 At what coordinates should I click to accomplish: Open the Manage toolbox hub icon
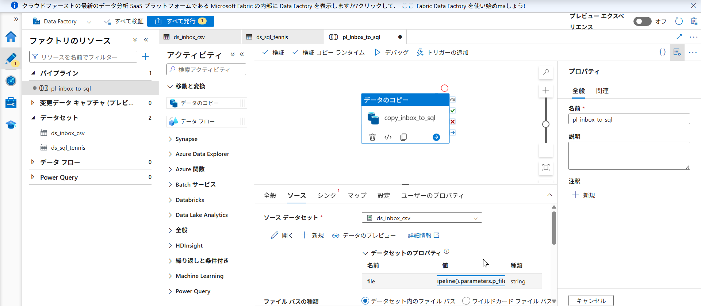click(11, 103)
